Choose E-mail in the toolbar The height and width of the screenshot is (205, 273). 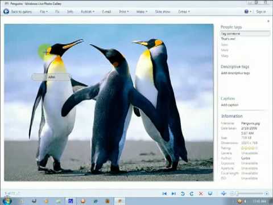[106, 11]
